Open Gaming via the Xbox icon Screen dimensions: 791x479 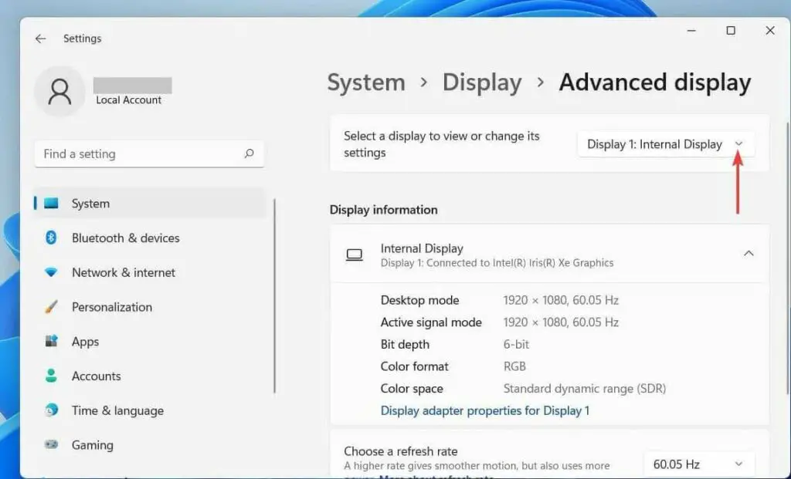point(52,445)
